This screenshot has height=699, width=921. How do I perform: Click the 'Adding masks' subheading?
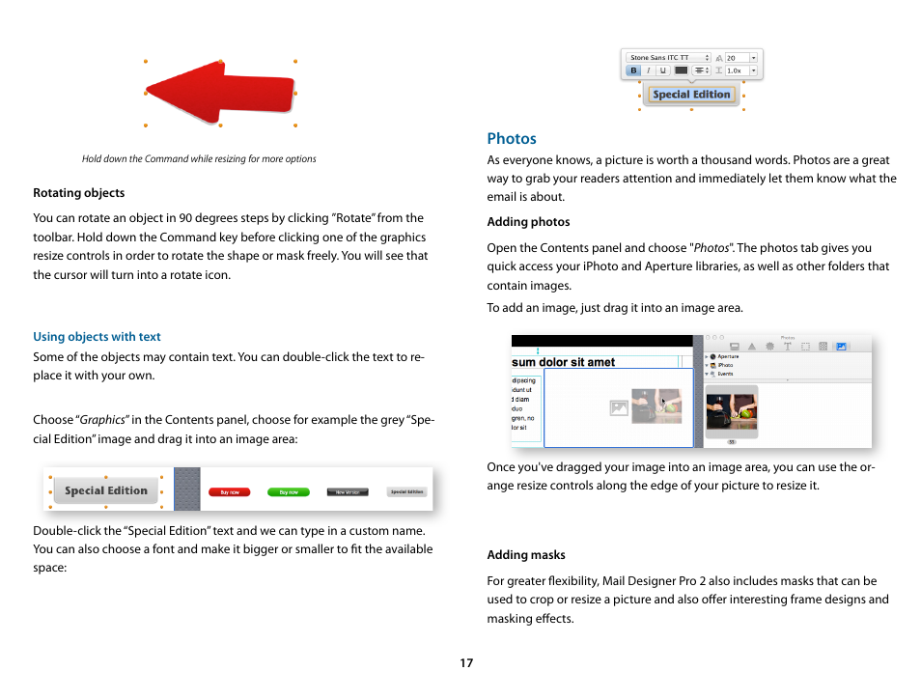coord(526,554)
